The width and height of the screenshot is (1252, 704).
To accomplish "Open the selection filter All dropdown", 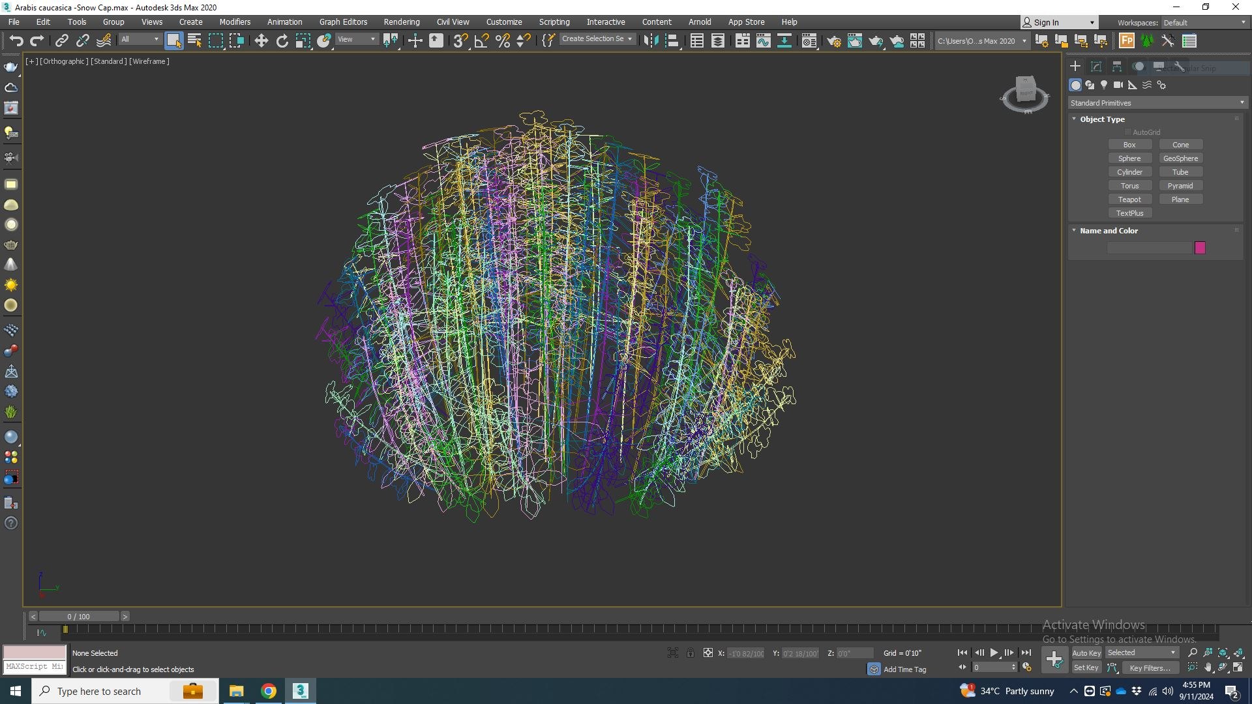I will pyautogui.click(x=140, y=40).
